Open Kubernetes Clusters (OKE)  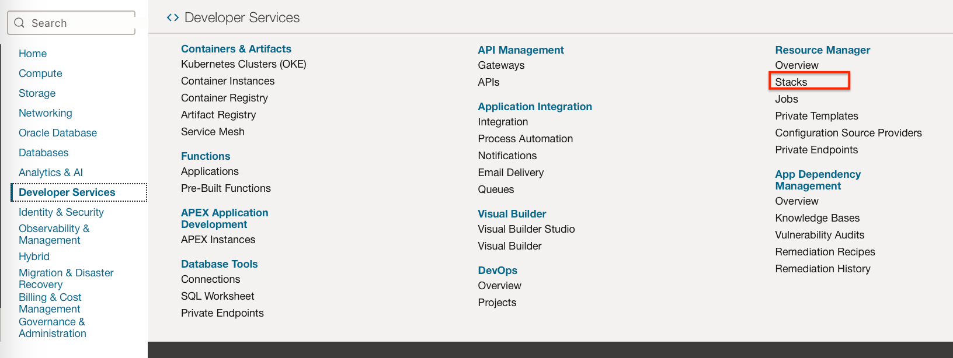[x=244, y=64]
